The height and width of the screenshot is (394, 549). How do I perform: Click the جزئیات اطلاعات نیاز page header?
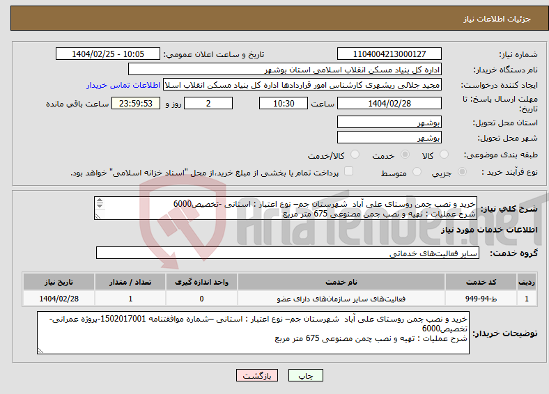coord(497,19)
